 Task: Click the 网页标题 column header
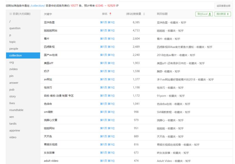[x=162, y=14]
